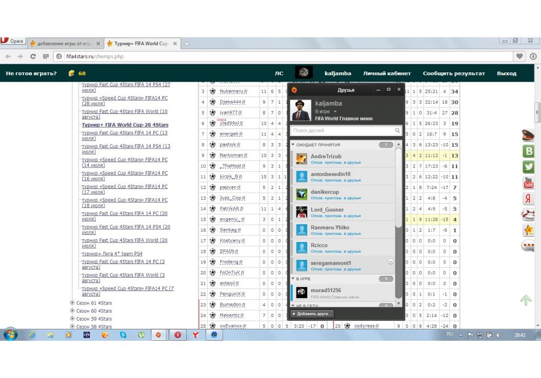This screenshot has height=378, width=541.
Task: Click the browser reload button
Action: (33, 56)
